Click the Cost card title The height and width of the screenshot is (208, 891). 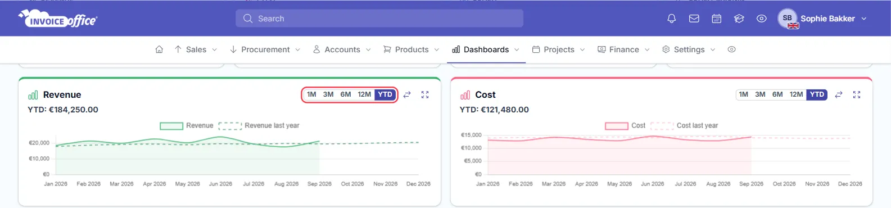click(485, 94)
